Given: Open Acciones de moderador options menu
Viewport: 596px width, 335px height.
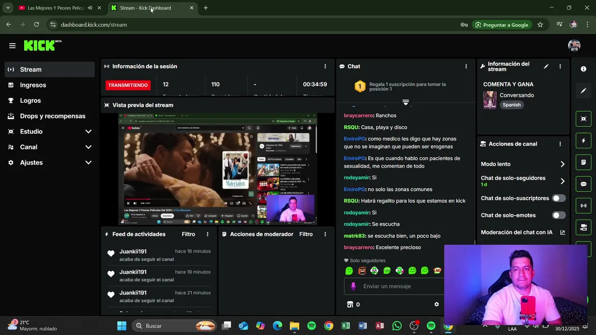Looking at the screenshot, I should pyautogui.click(x=325, y=234).
